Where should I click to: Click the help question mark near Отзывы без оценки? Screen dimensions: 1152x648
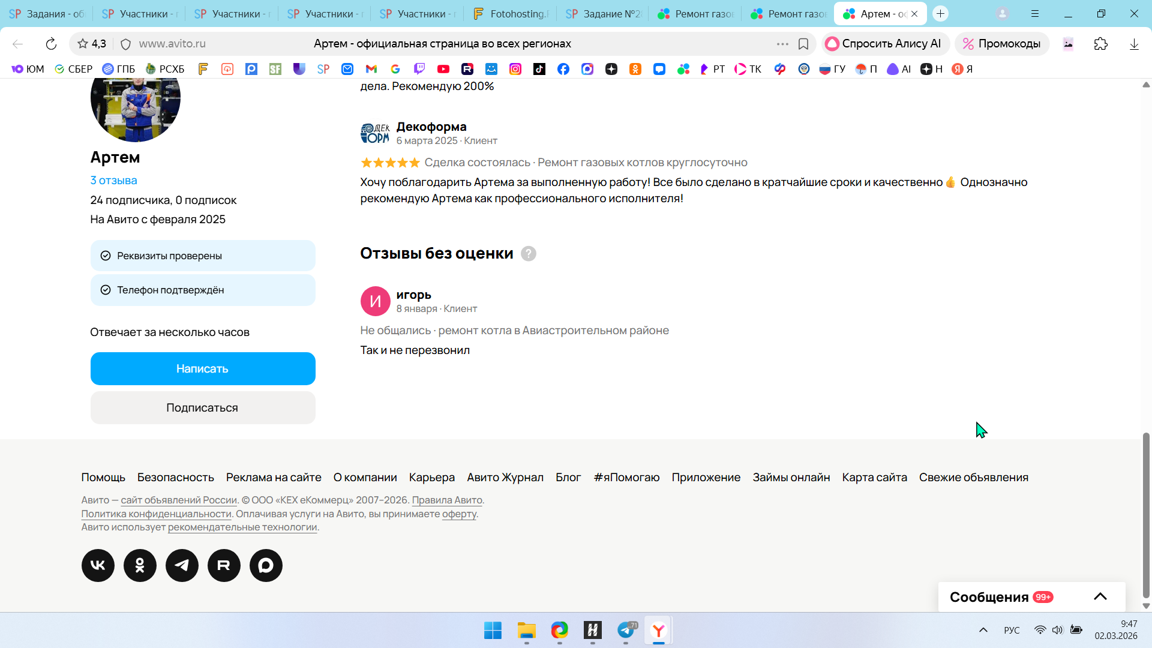point(528,254)
